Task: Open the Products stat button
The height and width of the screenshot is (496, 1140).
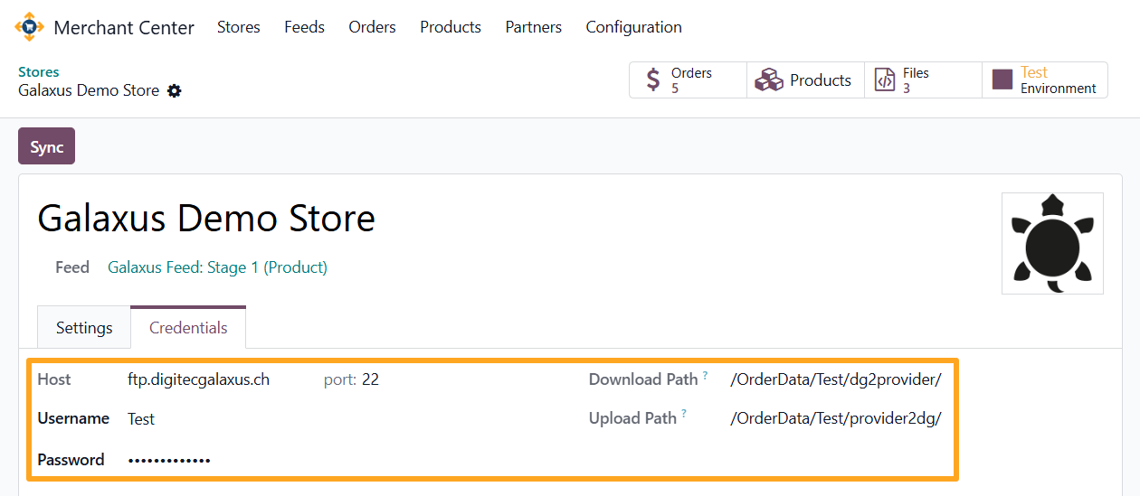Action: pos(805,80)
